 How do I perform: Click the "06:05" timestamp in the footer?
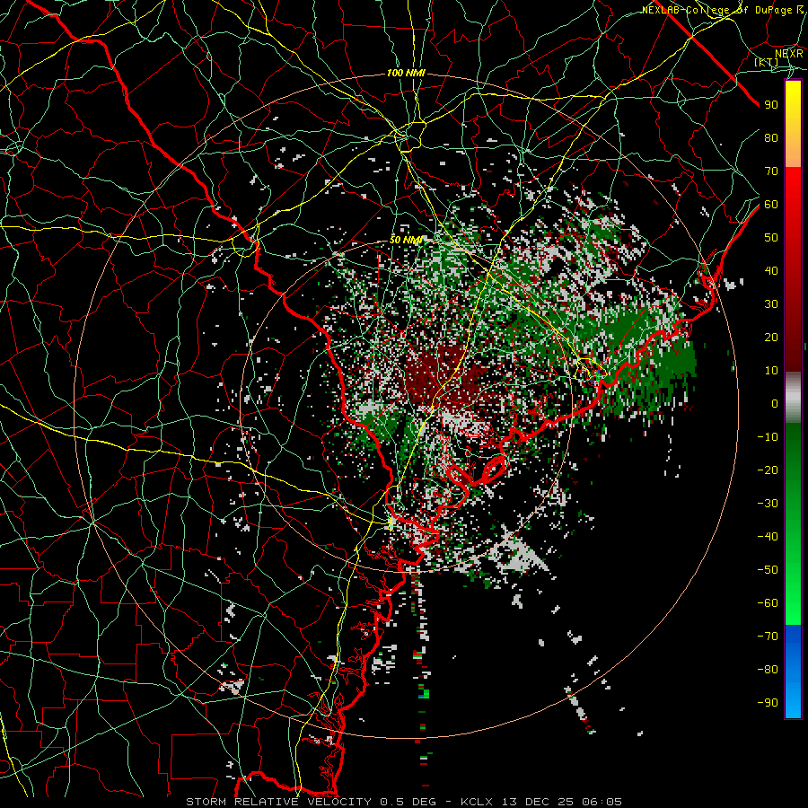pos(602,802)
